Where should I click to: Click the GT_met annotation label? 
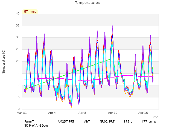pos(30,11)
